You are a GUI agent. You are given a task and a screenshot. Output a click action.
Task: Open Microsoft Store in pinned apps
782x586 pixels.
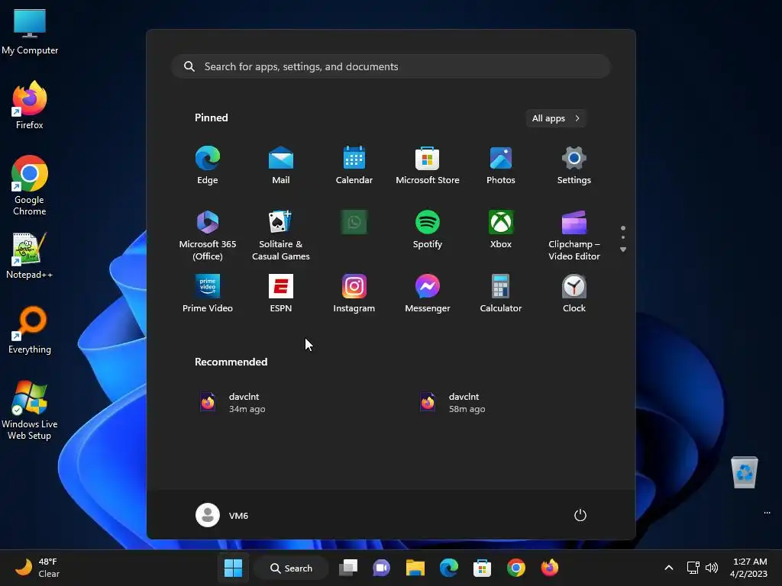428,166
